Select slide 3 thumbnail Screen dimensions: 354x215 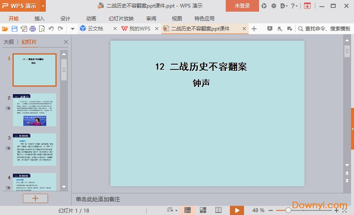[x=35, y=150]
